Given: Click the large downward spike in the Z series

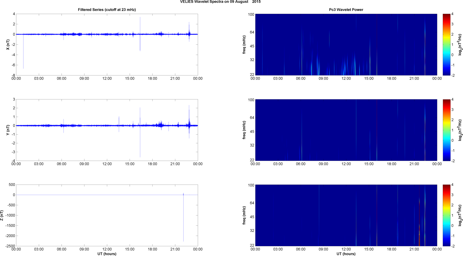Looking at the screenshot, I should (183, 218).
